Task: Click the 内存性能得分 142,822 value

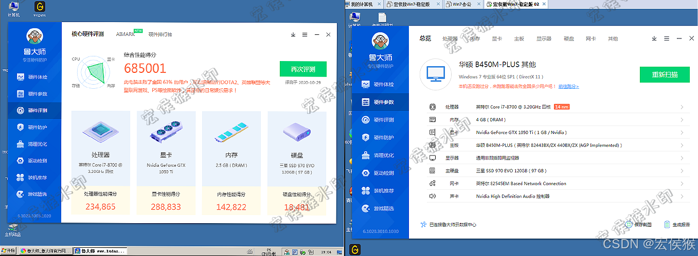Action: click(231, 207)
